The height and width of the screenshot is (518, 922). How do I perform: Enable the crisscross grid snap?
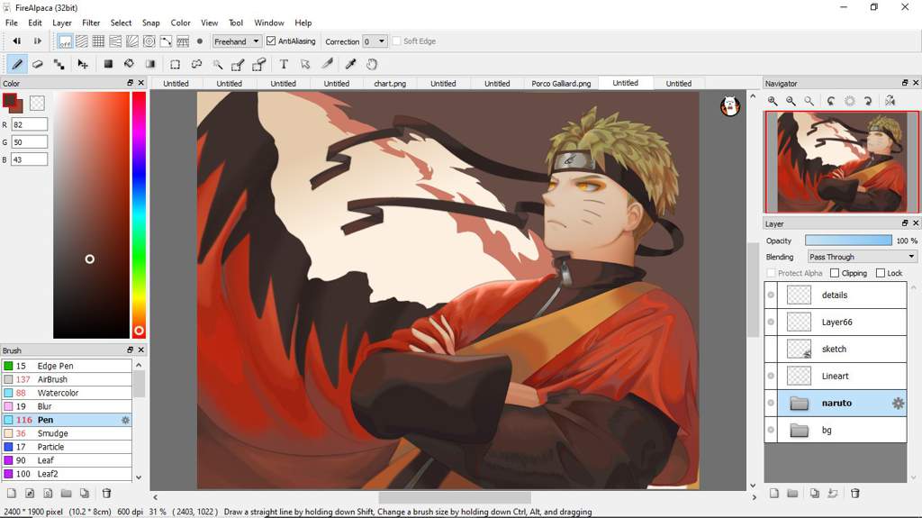point(99,41)
